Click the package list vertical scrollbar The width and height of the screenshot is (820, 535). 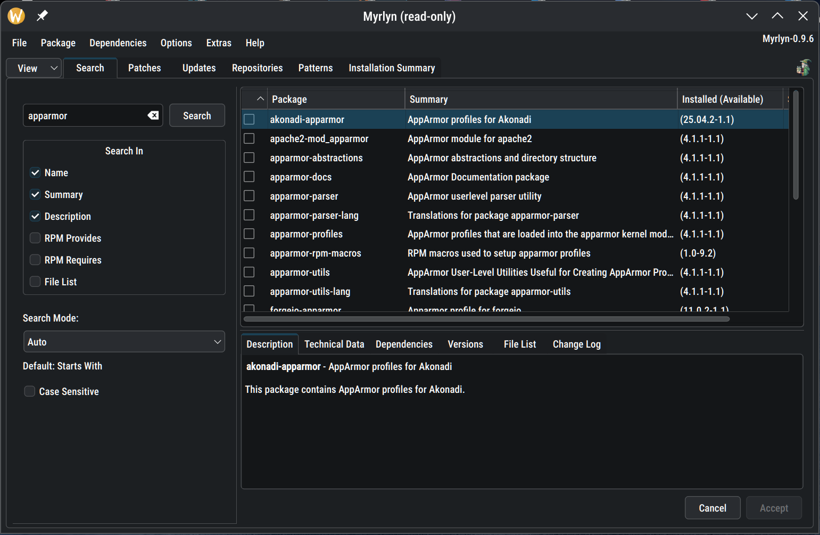click(x=796, y=145)
